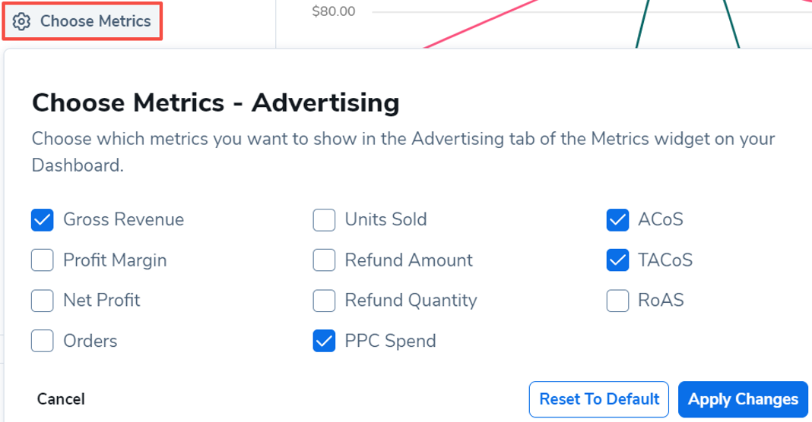The image size is (812, 422).
Task: Click Cancel to dismiss the dialog
Action: click(x=61, y=398)
